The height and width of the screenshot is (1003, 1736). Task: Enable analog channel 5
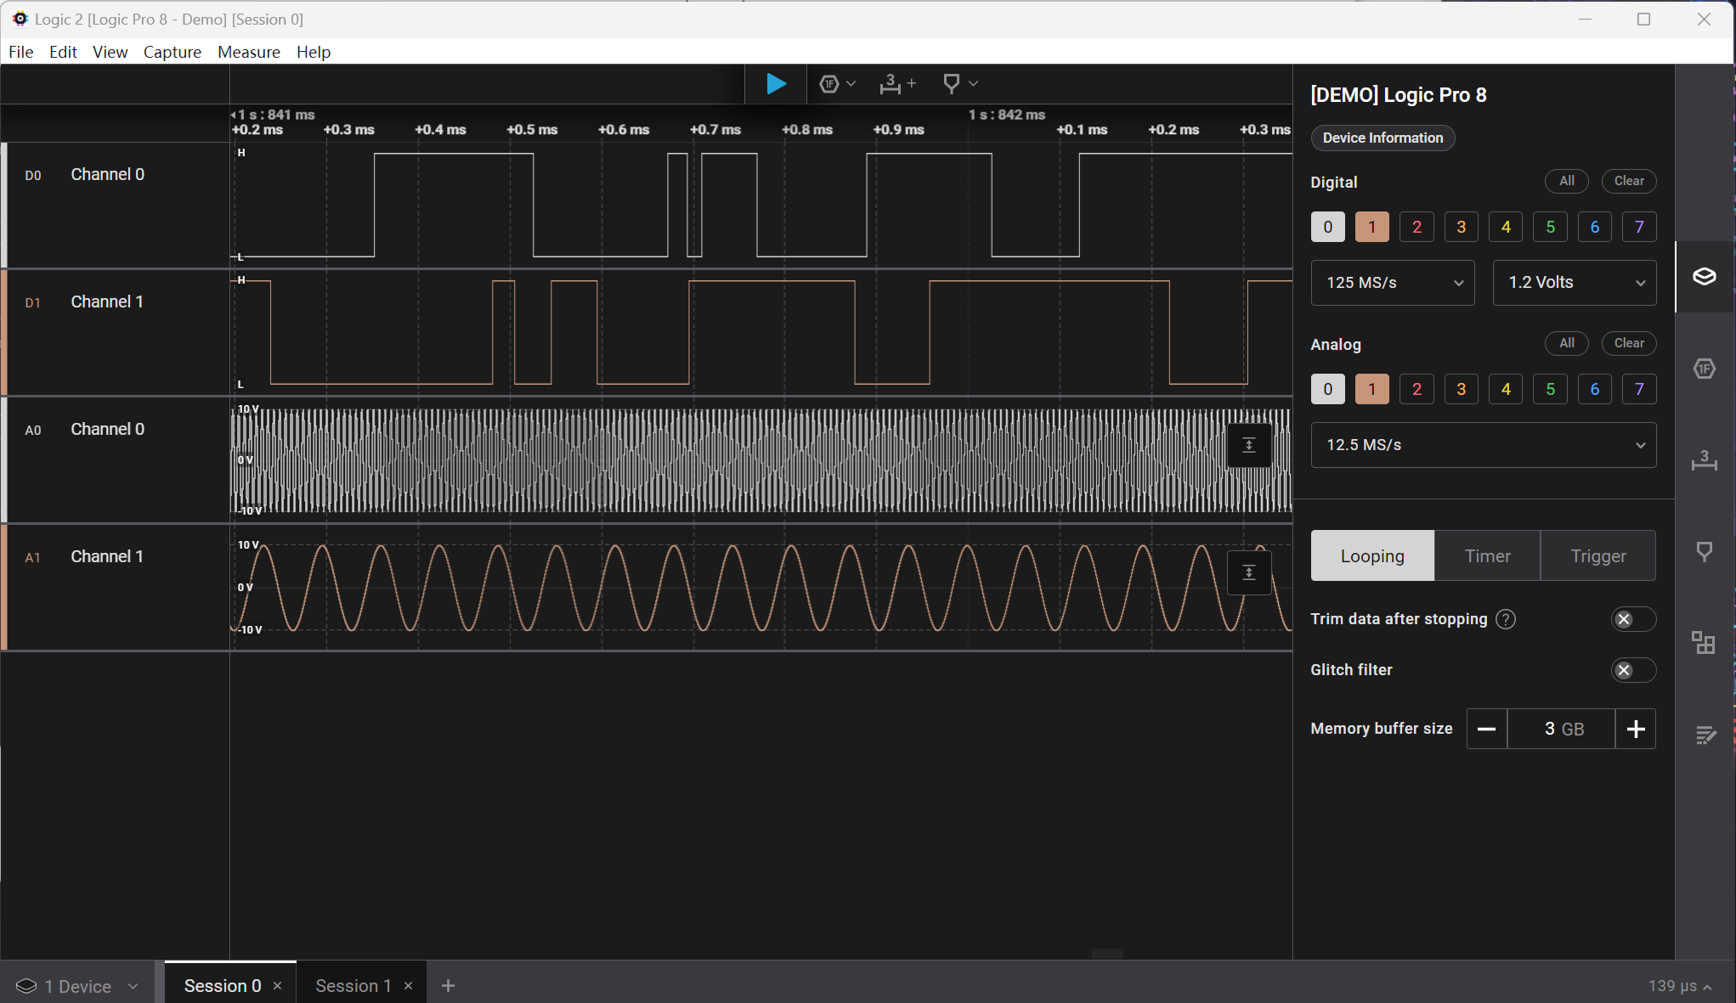click(1551, 389)
